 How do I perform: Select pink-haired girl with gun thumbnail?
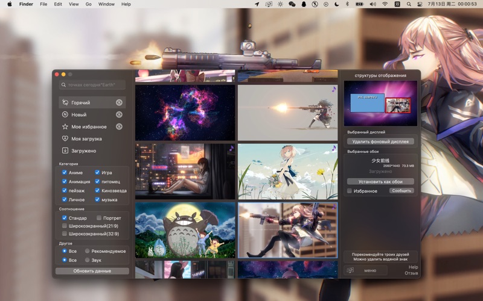[288, 230]
